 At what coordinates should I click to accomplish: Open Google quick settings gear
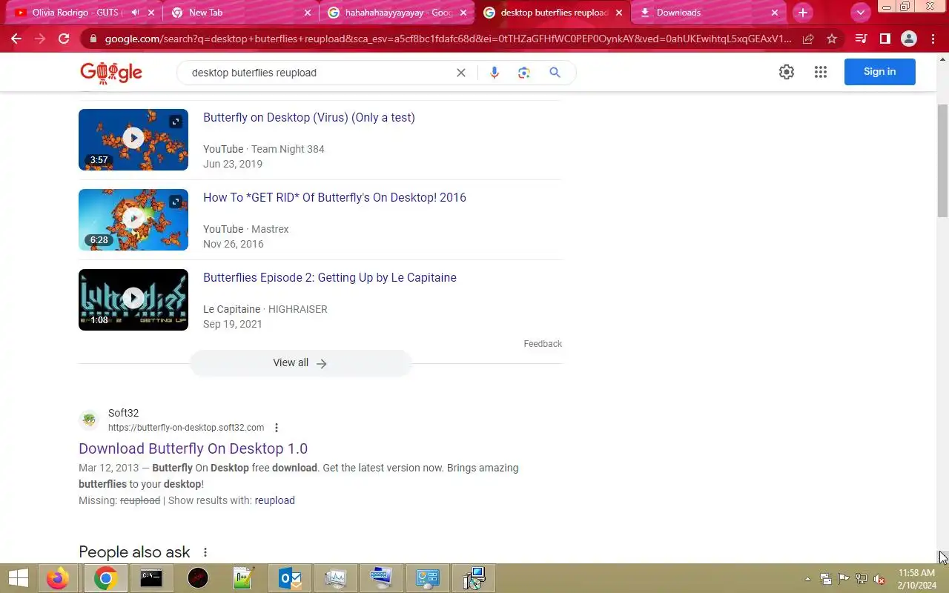coord(787,72)
